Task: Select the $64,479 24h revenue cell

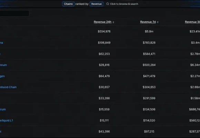Action: click(x=104, y=76)
